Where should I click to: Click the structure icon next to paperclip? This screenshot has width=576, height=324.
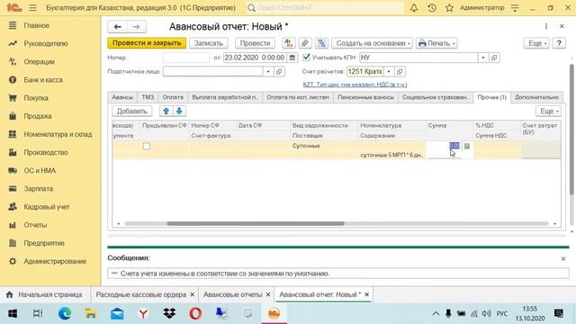click(x=321, y=43)
